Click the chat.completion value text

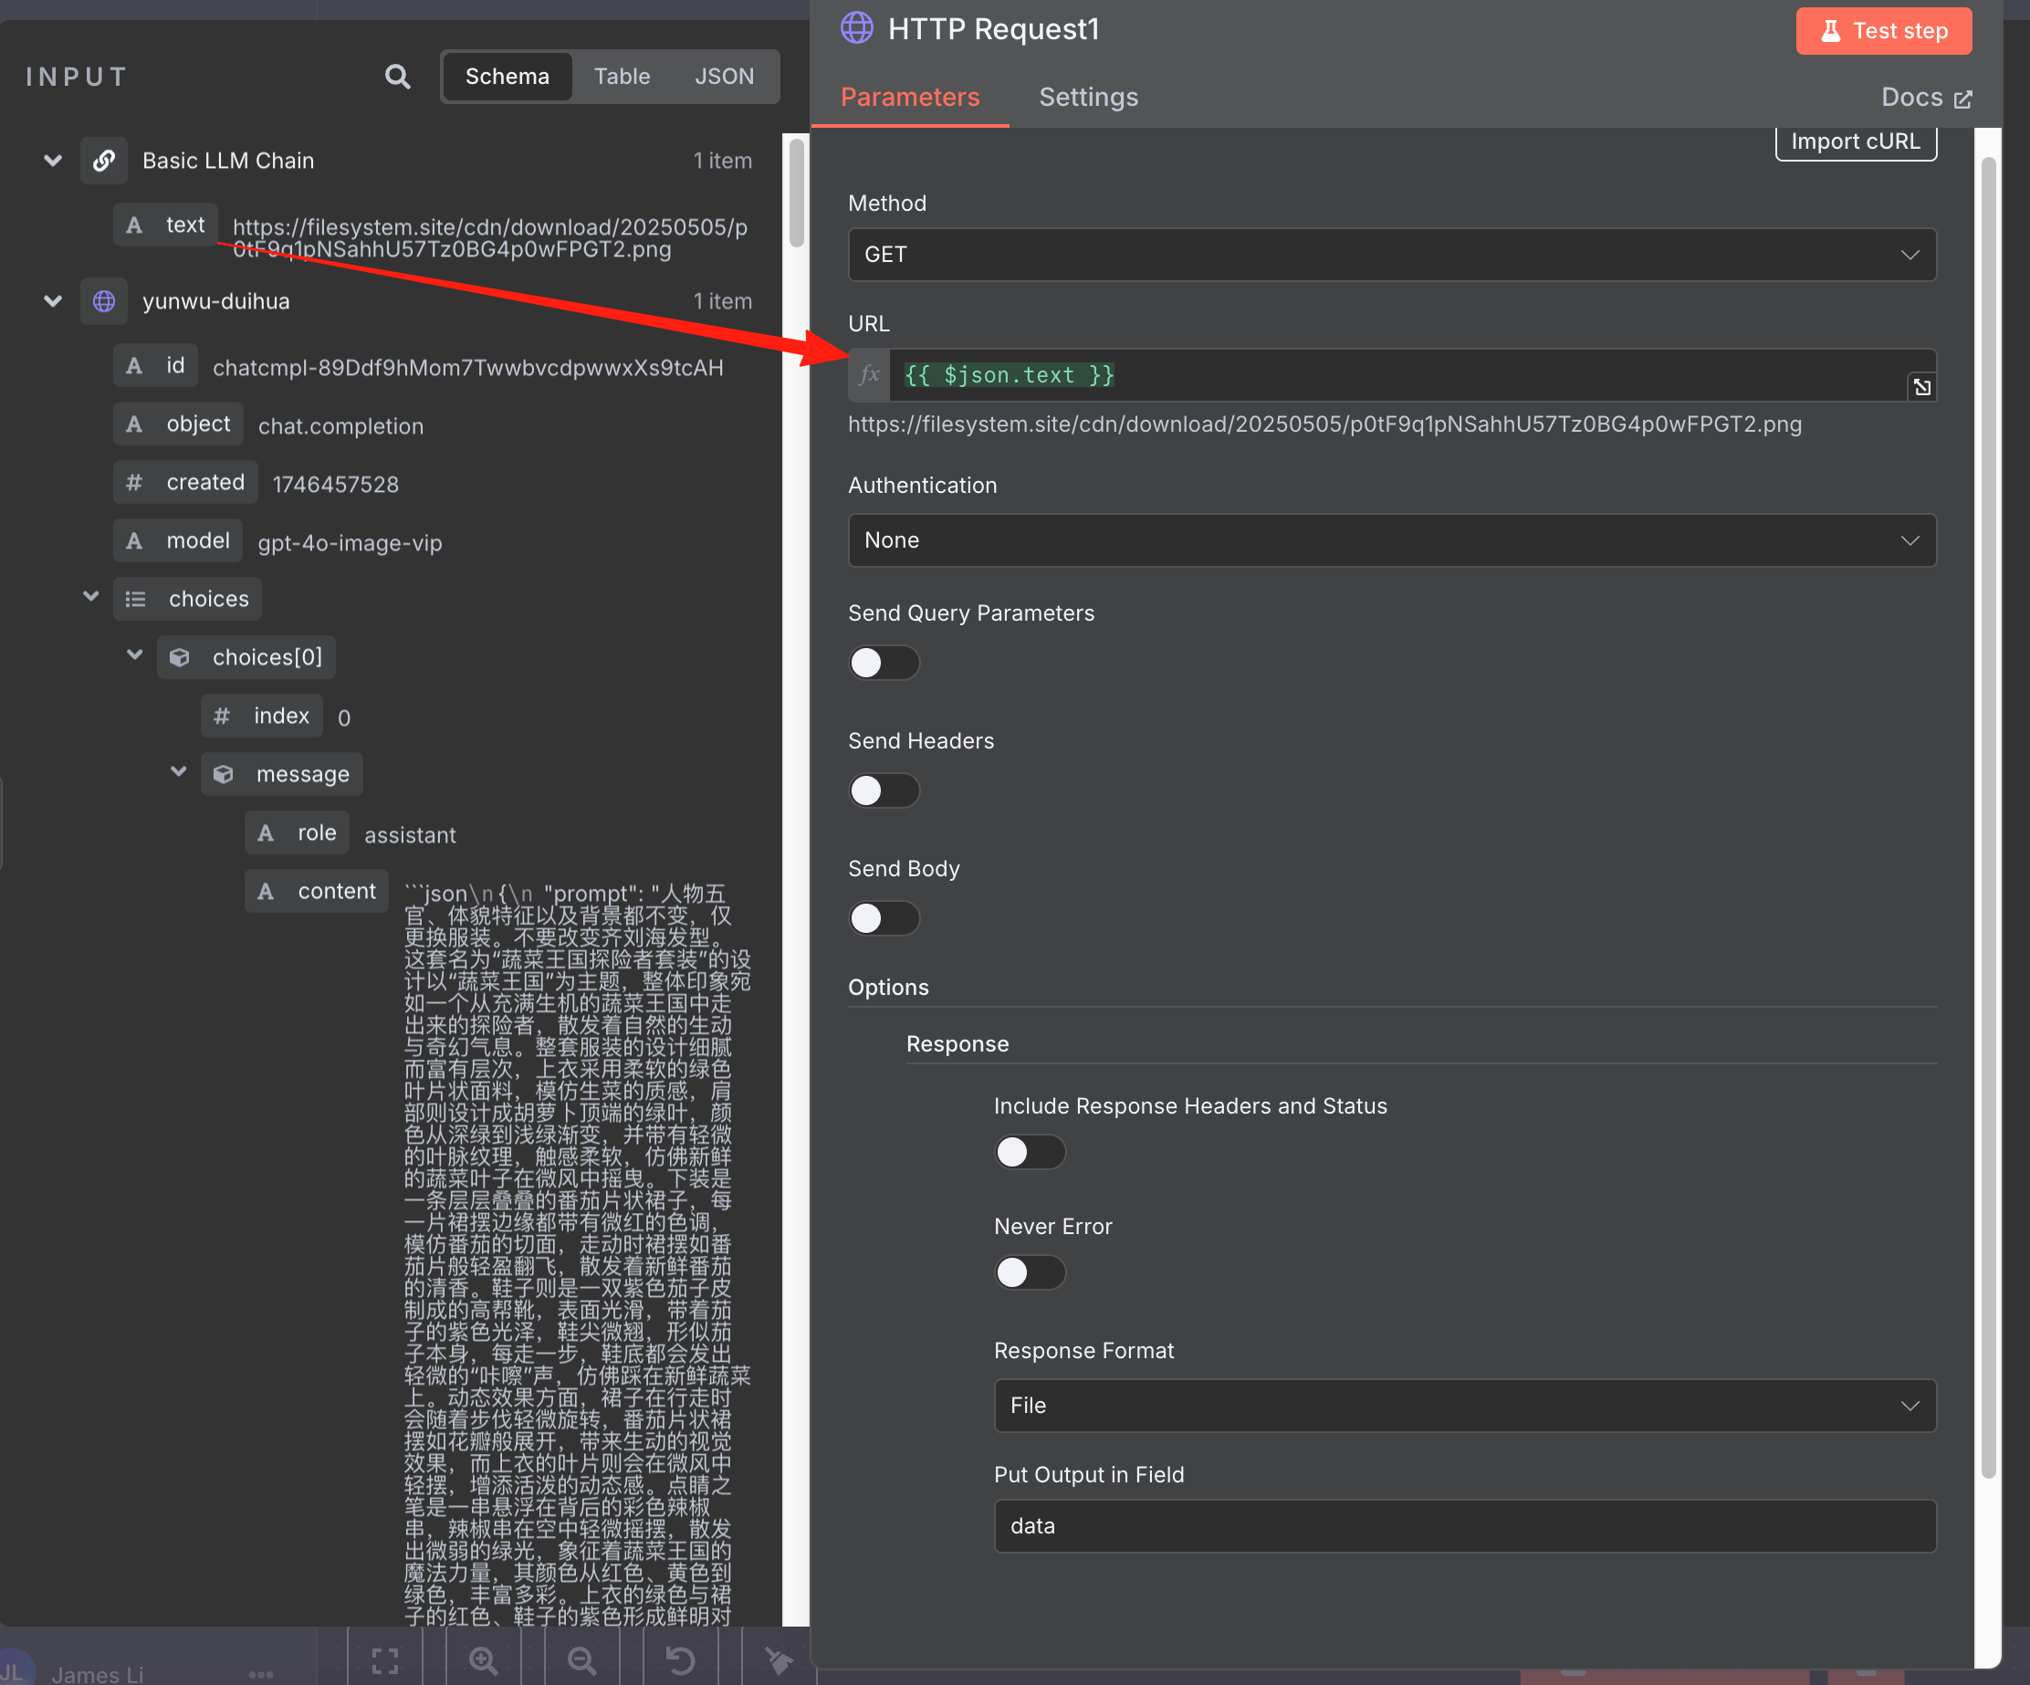(x=340, y=426)
